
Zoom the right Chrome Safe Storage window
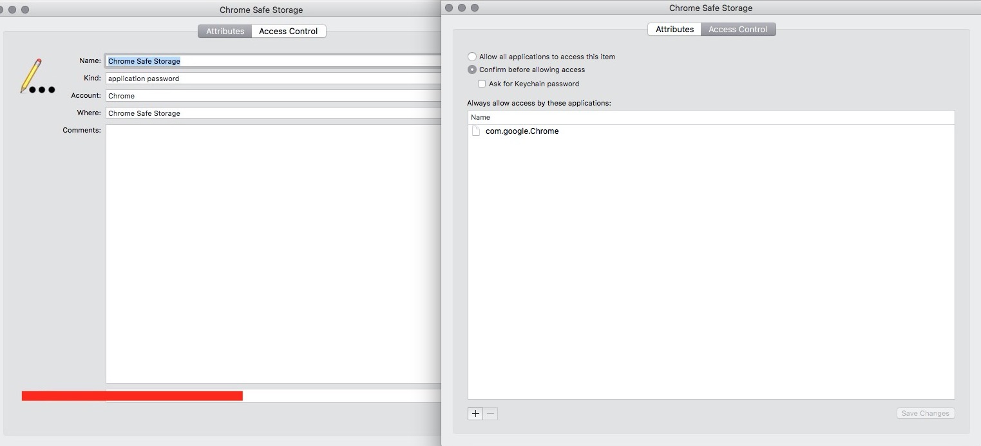(475, 8)
